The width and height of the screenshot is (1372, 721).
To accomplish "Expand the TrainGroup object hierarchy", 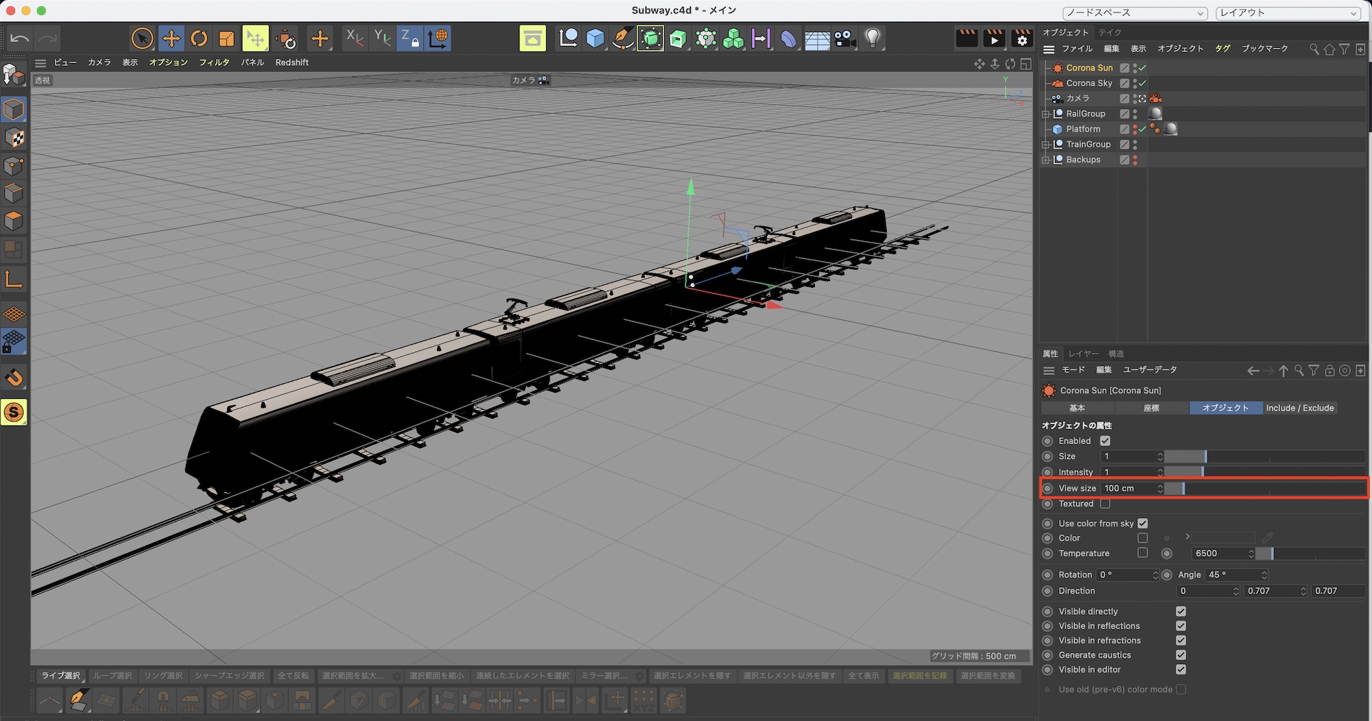I will 1045,145.
